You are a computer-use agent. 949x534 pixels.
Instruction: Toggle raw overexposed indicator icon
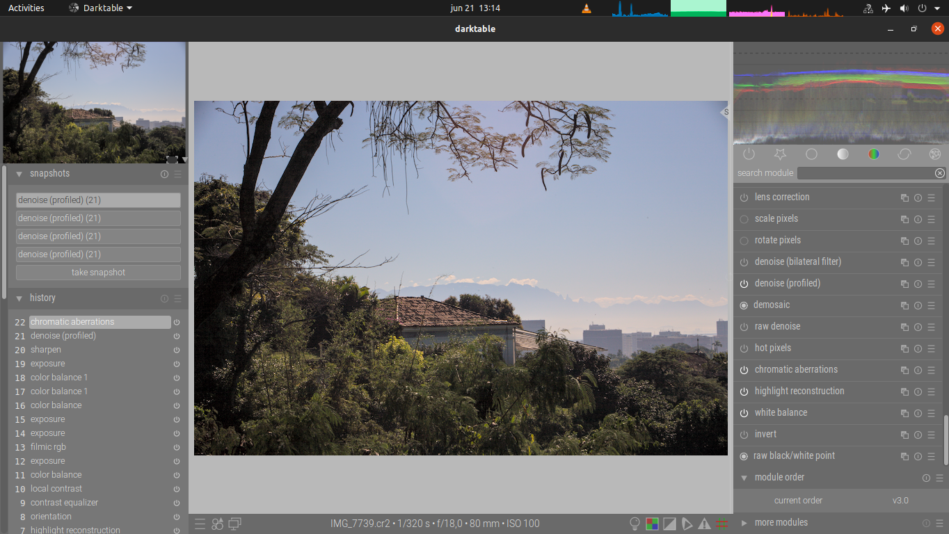(x=652, y=524)
